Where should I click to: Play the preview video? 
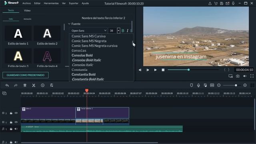pos(156,70)
